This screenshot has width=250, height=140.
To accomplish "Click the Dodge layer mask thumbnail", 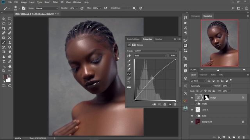I will click(x=206, y=98).
